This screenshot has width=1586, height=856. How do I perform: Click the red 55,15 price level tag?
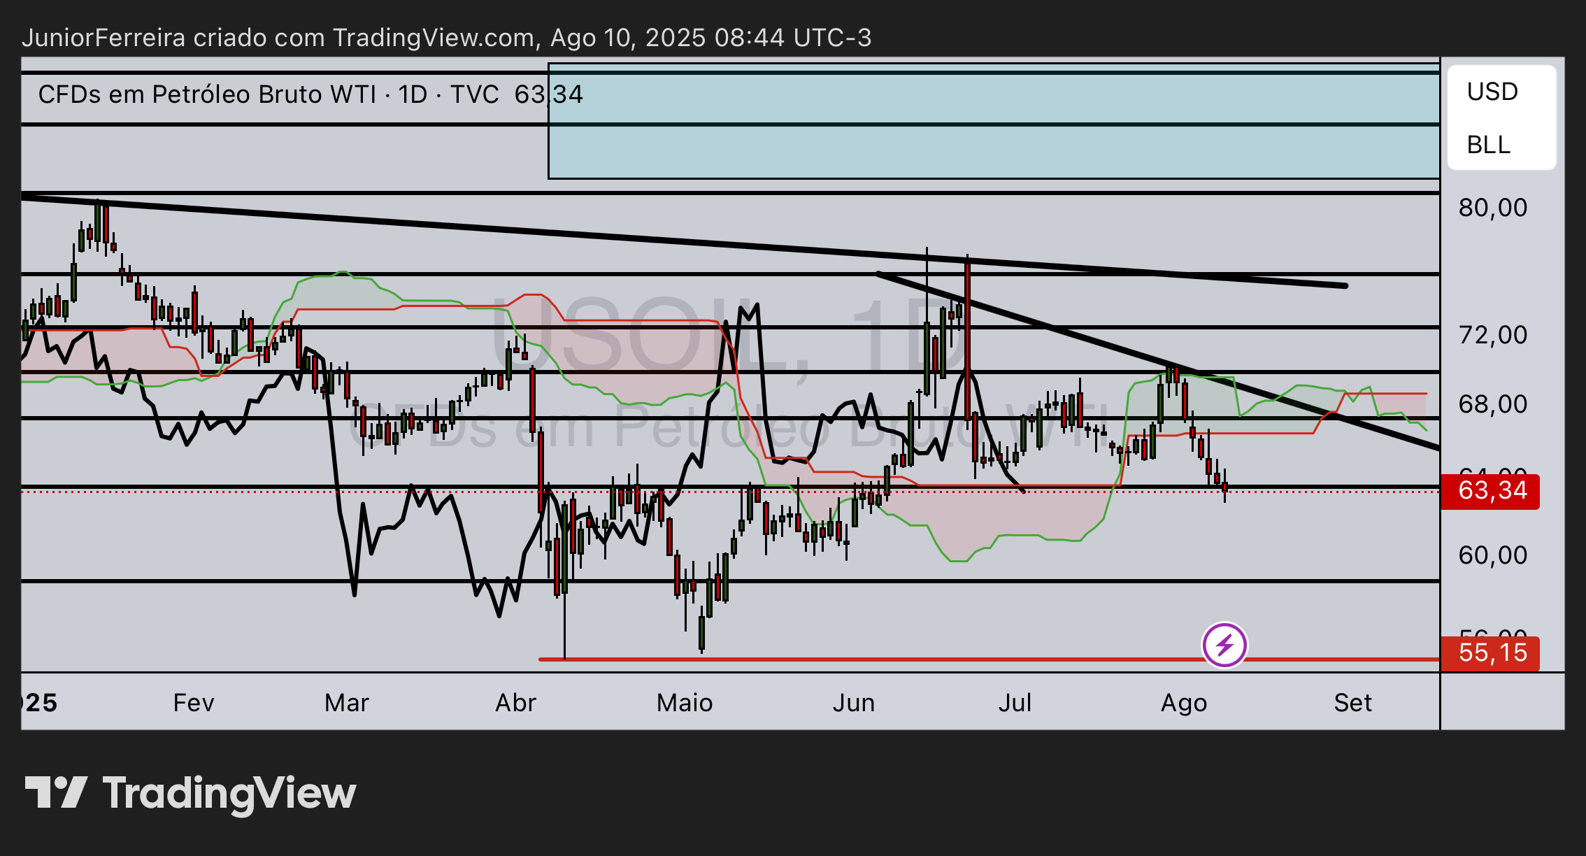pos(1490,653)
